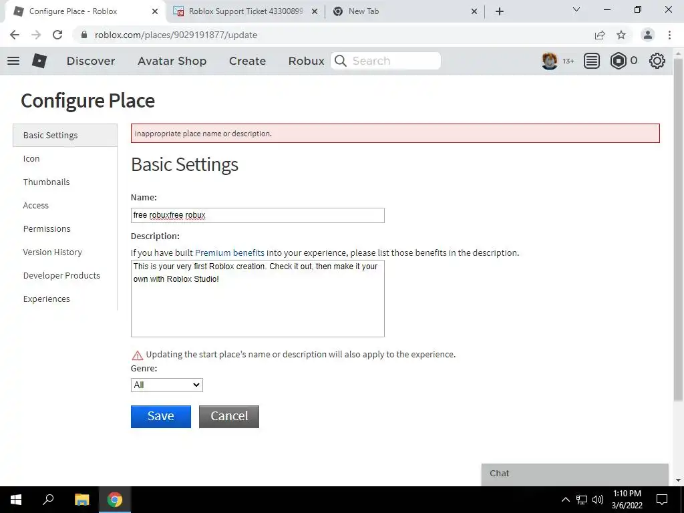Open the Discover page

pyautogui.click(x=91, y=61)
